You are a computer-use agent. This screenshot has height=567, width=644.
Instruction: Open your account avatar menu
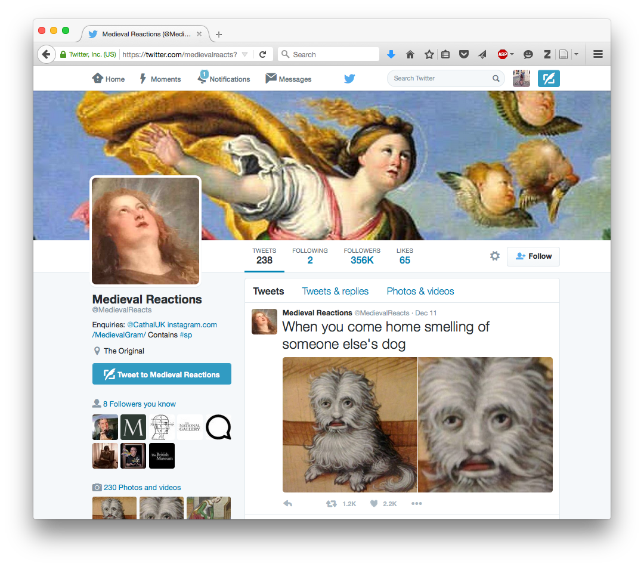pos(521,79)
